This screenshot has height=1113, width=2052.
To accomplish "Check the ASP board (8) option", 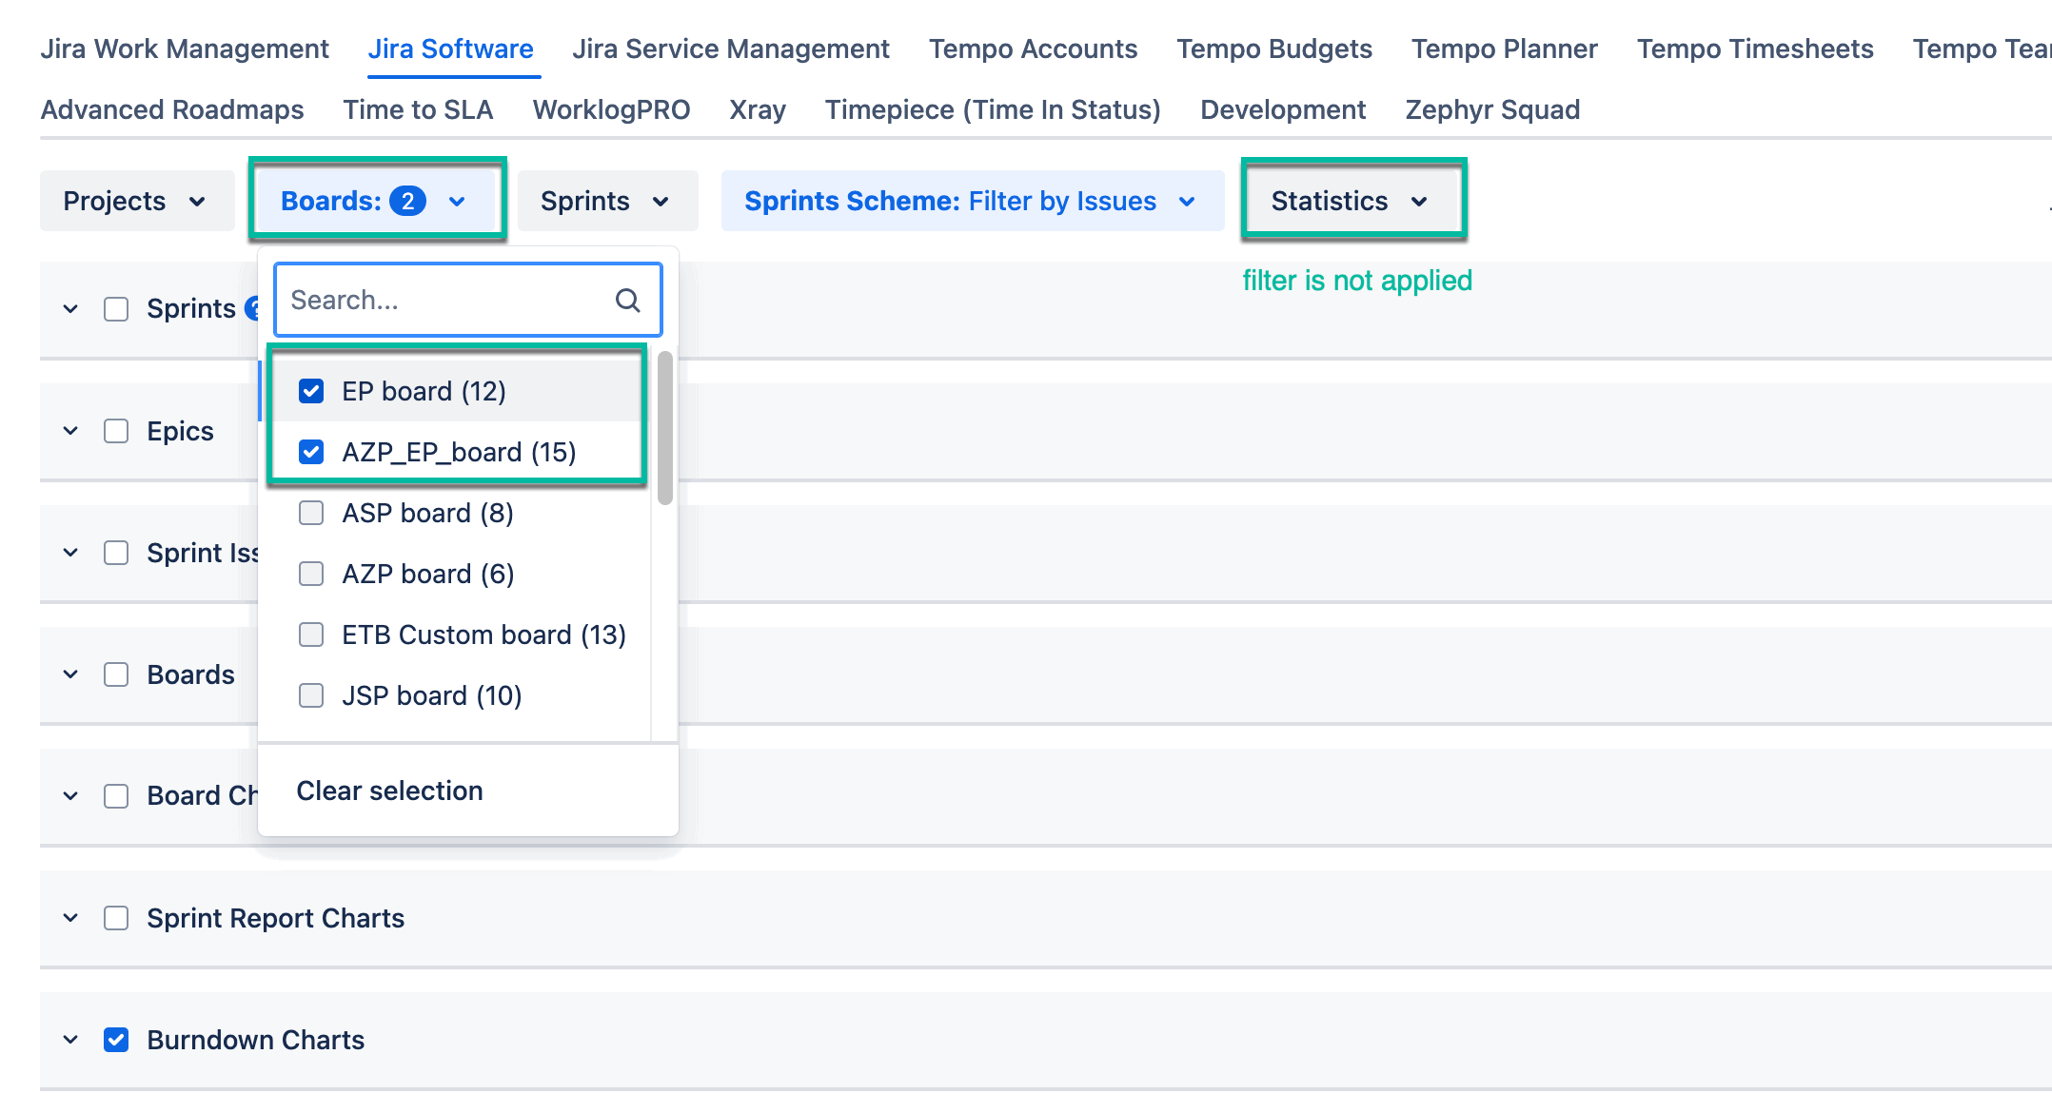I will [311, 513].
